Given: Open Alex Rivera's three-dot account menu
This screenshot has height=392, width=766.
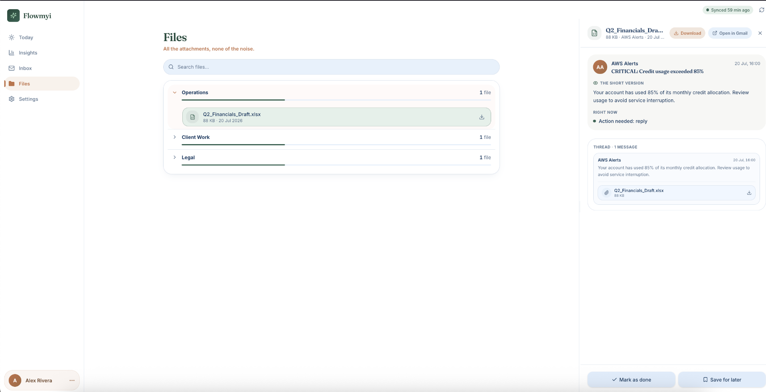Looking at the screenshot, I should pos(72,380).
